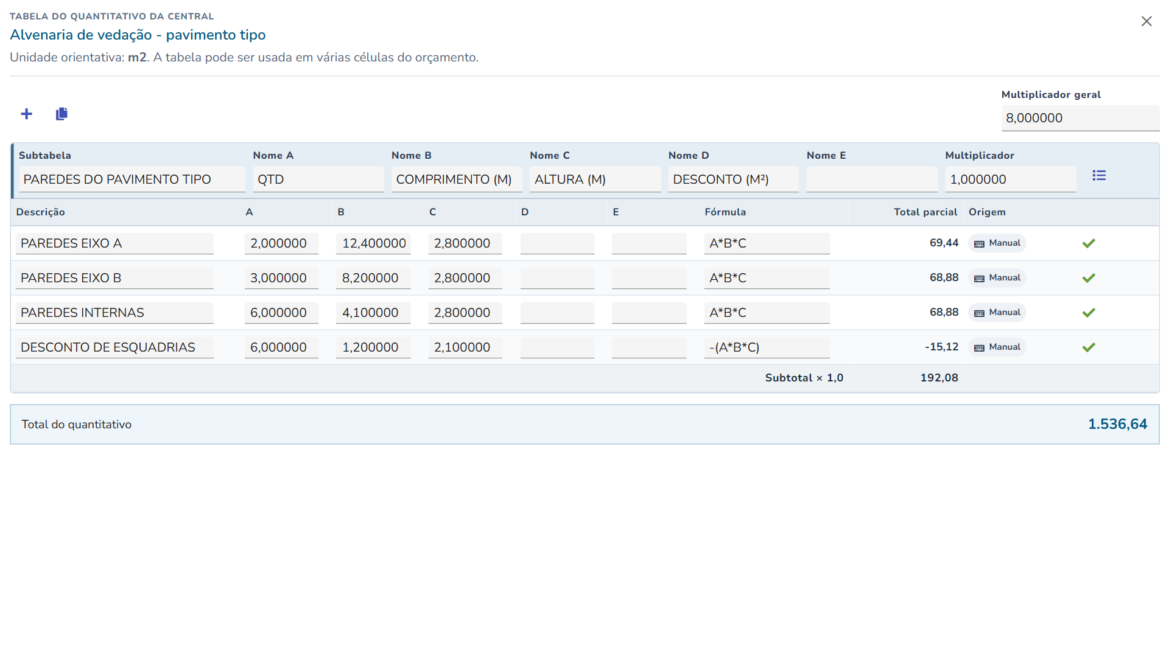This screenshot has width=1169, height=657.
Task: Click empty D field in DESCONTO DE ESQUADRIAS row
Action: click(557, 347)
